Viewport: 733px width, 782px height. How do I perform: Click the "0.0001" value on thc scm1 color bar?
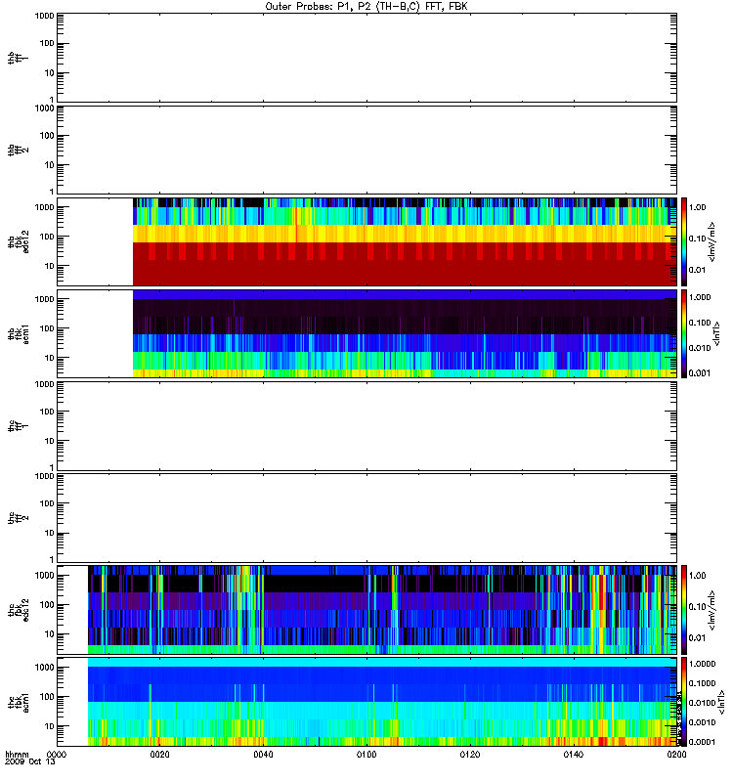coord(702,742)
